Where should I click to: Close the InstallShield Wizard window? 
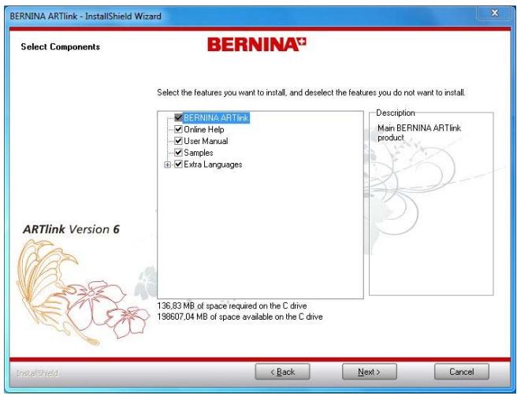pyautogui.click(x=495, y=13)
